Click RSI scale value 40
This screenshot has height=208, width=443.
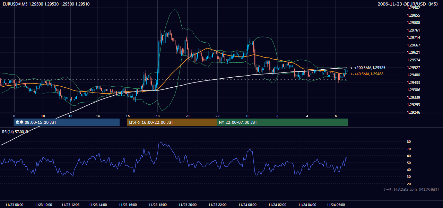409,170
